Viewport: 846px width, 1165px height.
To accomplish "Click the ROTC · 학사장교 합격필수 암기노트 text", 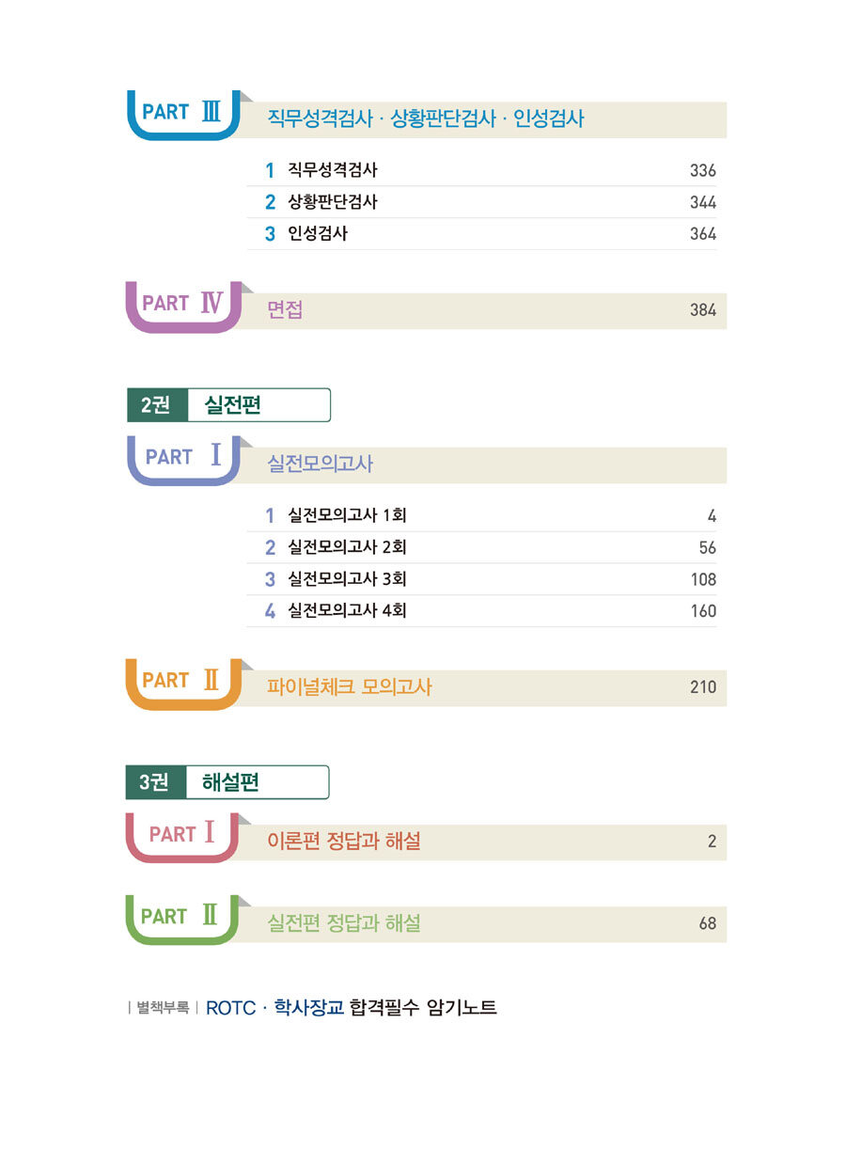I will [351, 1008].
